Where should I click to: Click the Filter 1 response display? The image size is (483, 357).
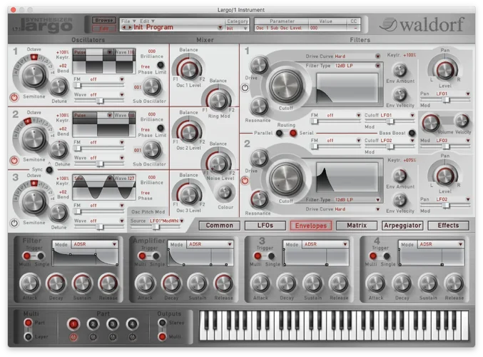[347, 88]
